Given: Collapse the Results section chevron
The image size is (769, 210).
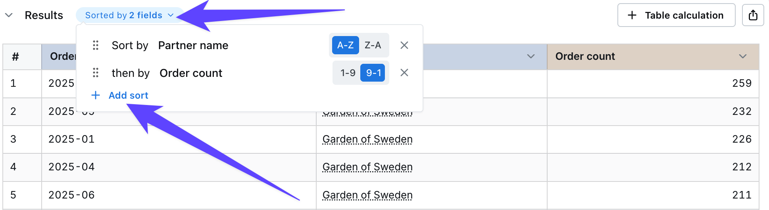Looking at the screenshot, I should click(9, 15).
